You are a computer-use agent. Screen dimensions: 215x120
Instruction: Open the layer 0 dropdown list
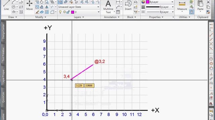98,12
